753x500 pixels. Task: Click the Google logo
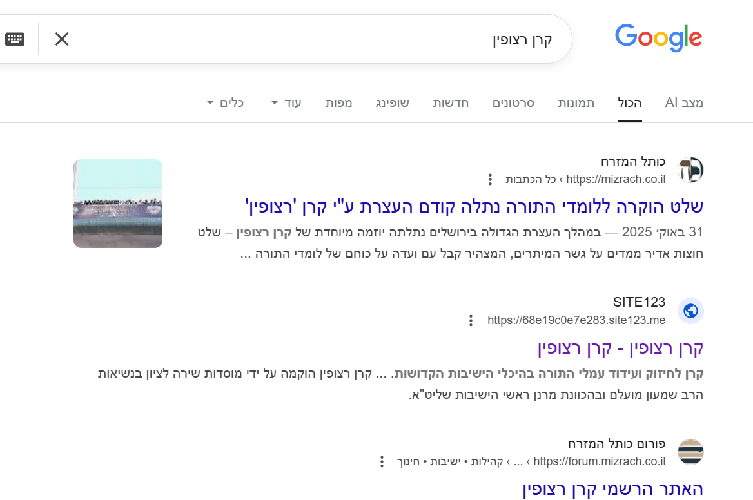point(658,39)
